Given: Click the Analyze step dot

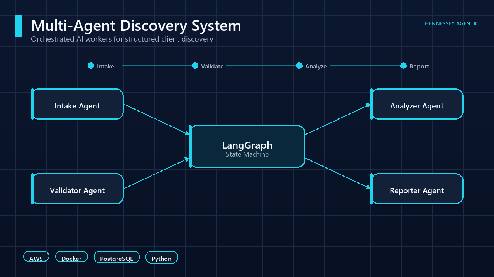Looking at the screenshot, I should pos(299,66).
